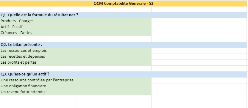Click the empty cell right of 'Créances - Dettes'

161,33
